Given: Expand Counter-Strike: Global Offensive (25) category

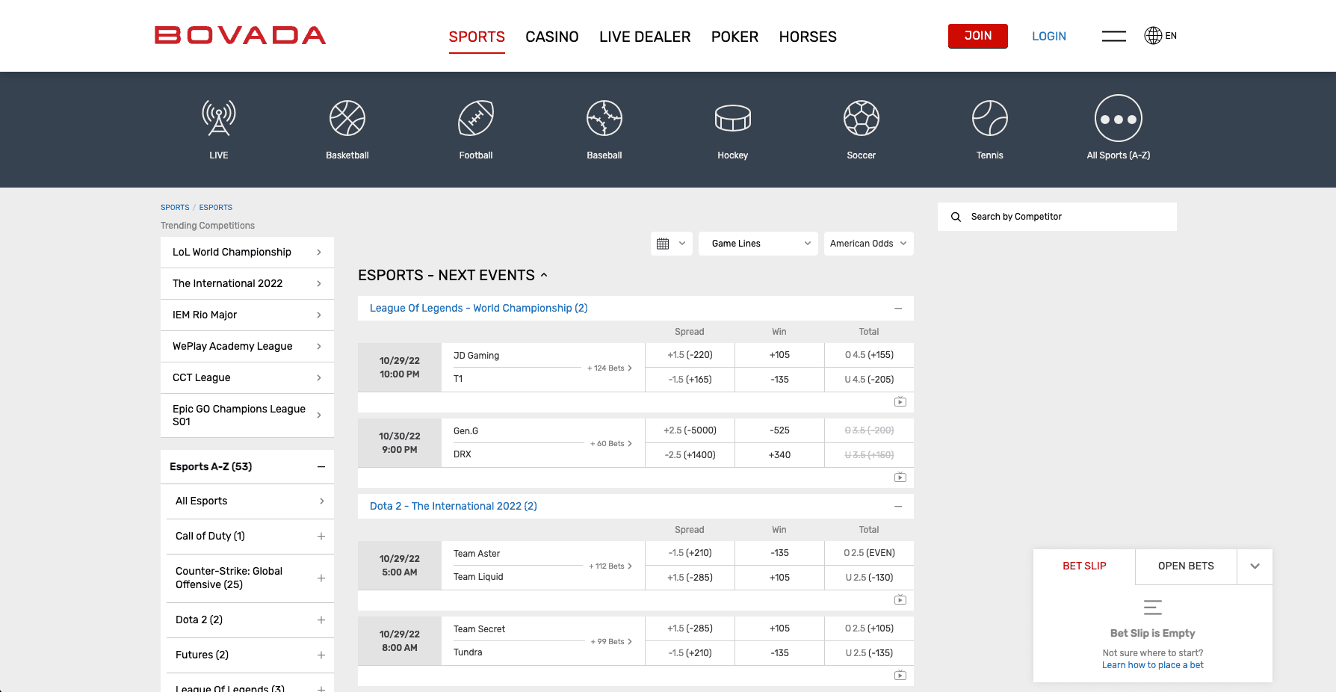Looking at the screenshot, I should tap(321, 578).
